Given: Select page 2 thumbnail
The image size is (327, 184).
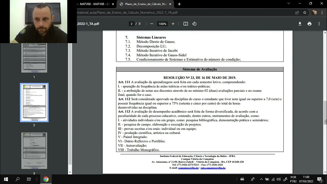Looking at the screenshot, I should click(34, 102).
